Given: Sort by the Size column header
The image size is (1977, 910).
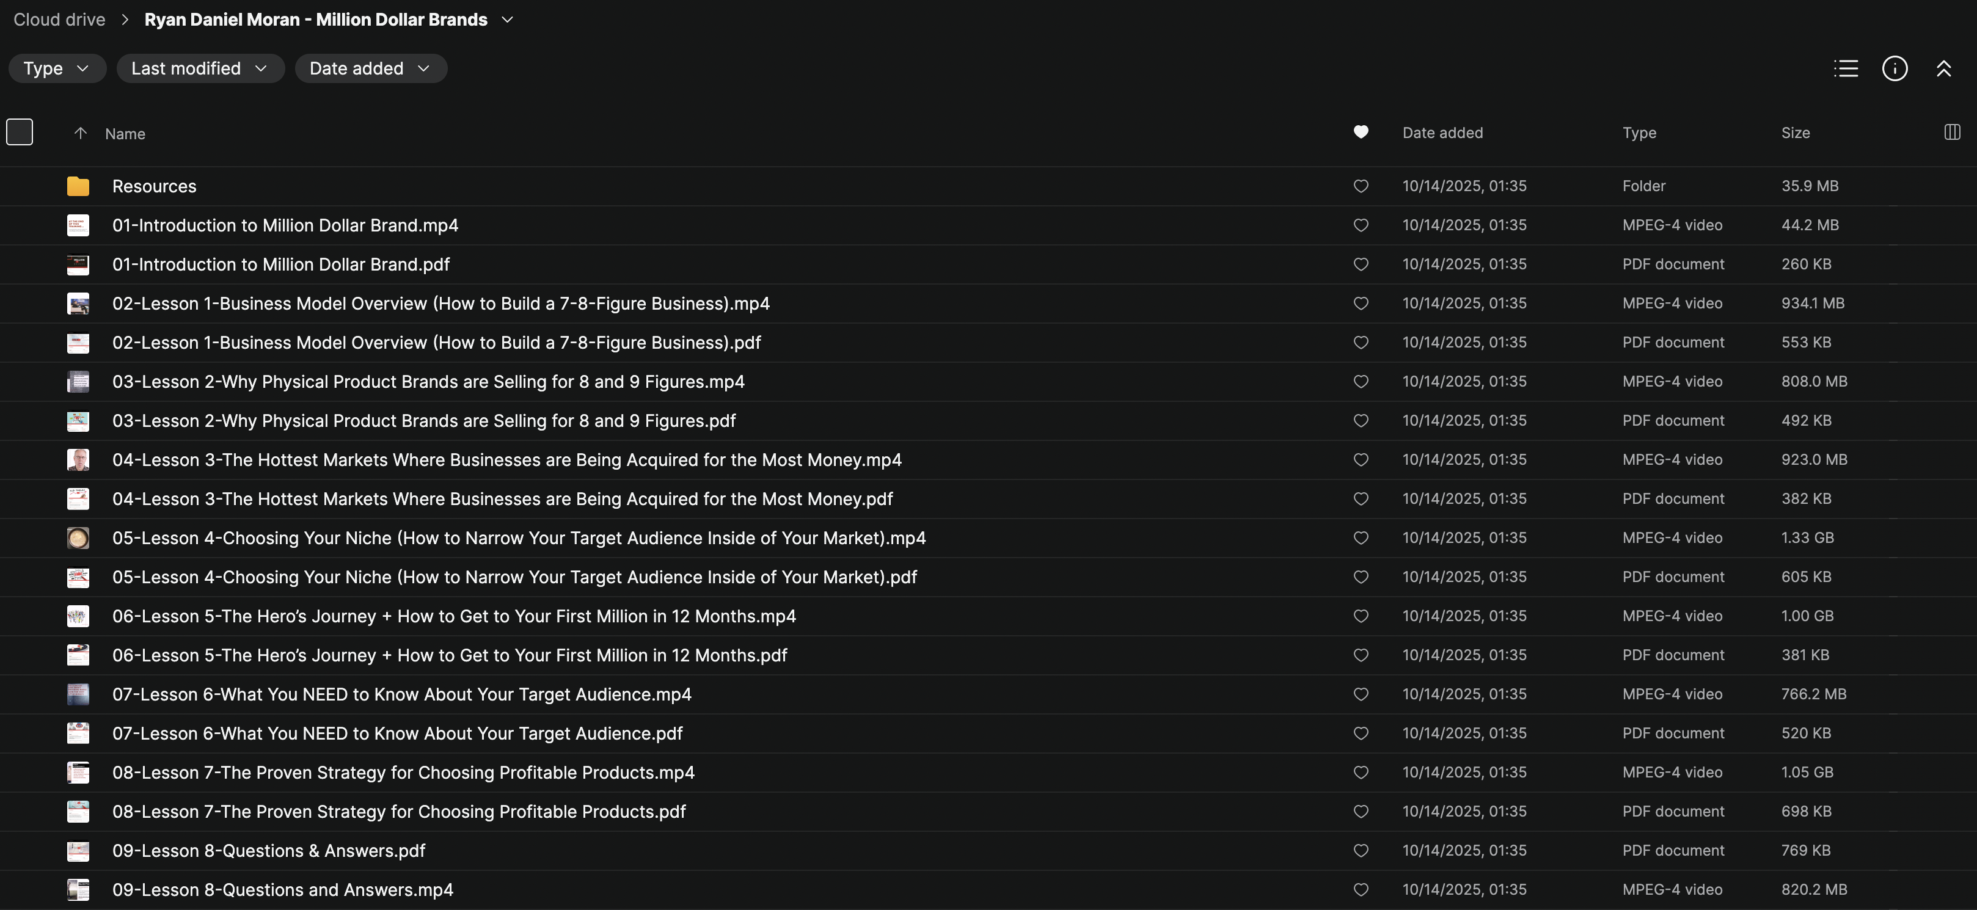Looking at the screenshot, I should [1795, 133].
